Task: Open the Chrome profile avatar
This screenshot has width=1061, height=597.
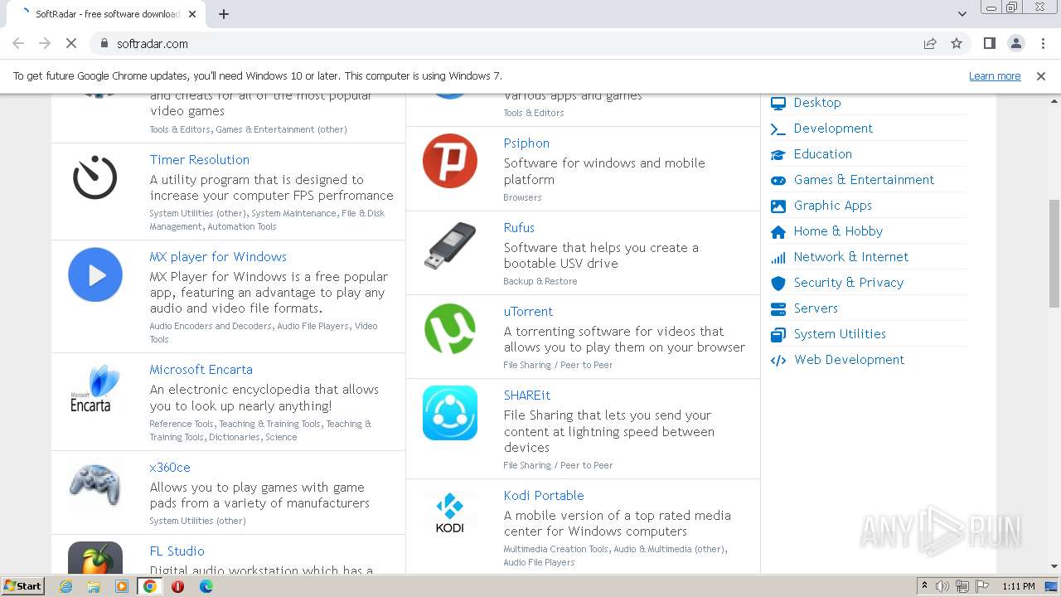Action: coord(1016,43)
